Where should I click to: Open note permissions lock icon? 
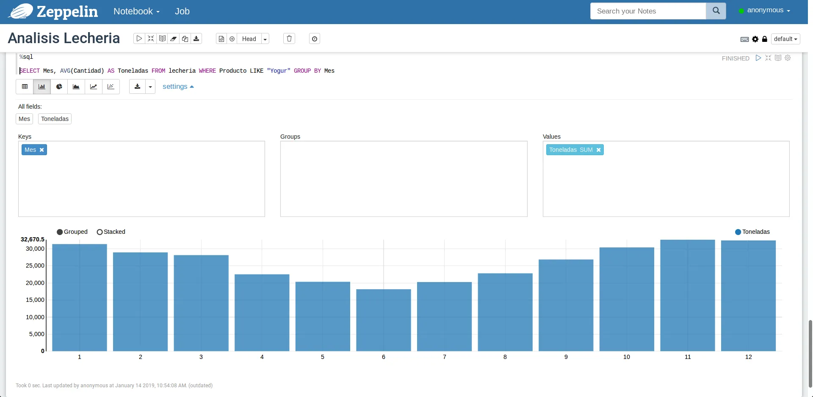765,39
